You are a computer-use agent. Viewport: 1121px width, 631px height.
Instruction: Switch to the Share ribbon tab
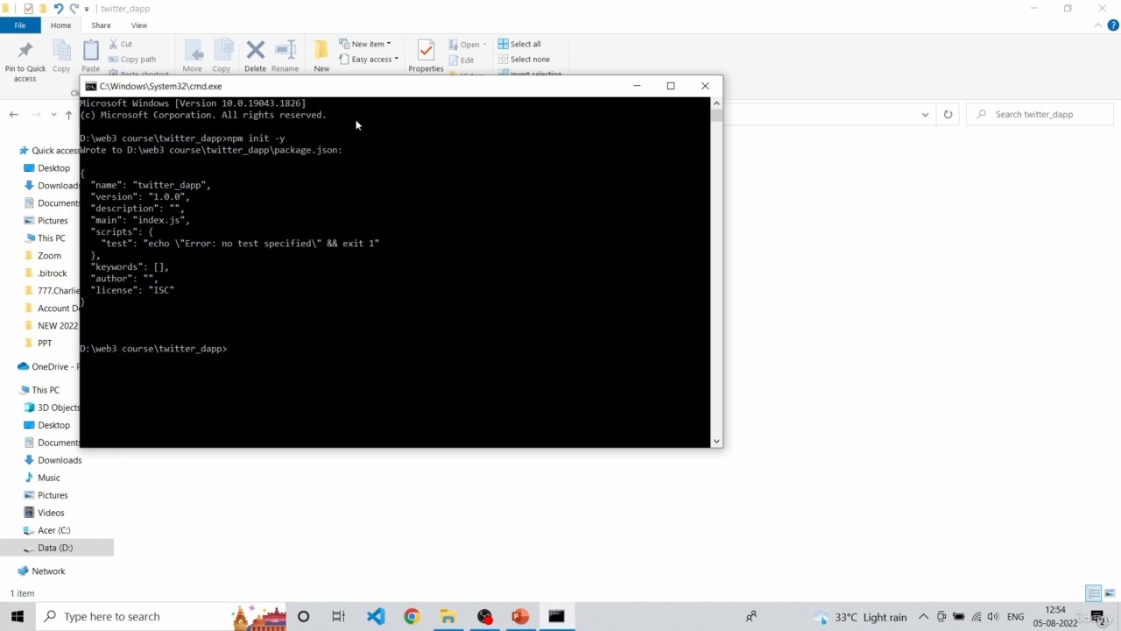pyautogui.click(x=102, y=25)
